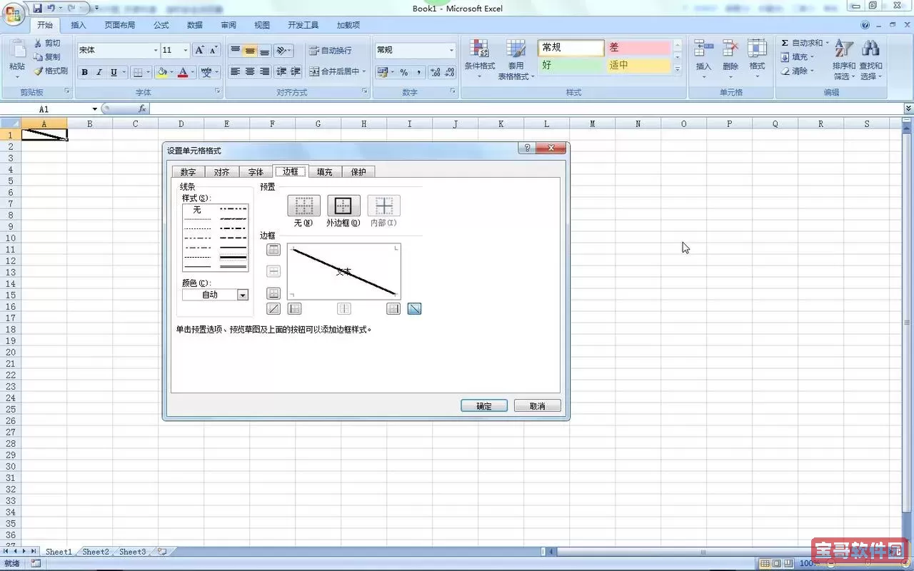This screenshot has width=914, height=571.
Task: Click the Office button
Action: click(x=13, y=14)
